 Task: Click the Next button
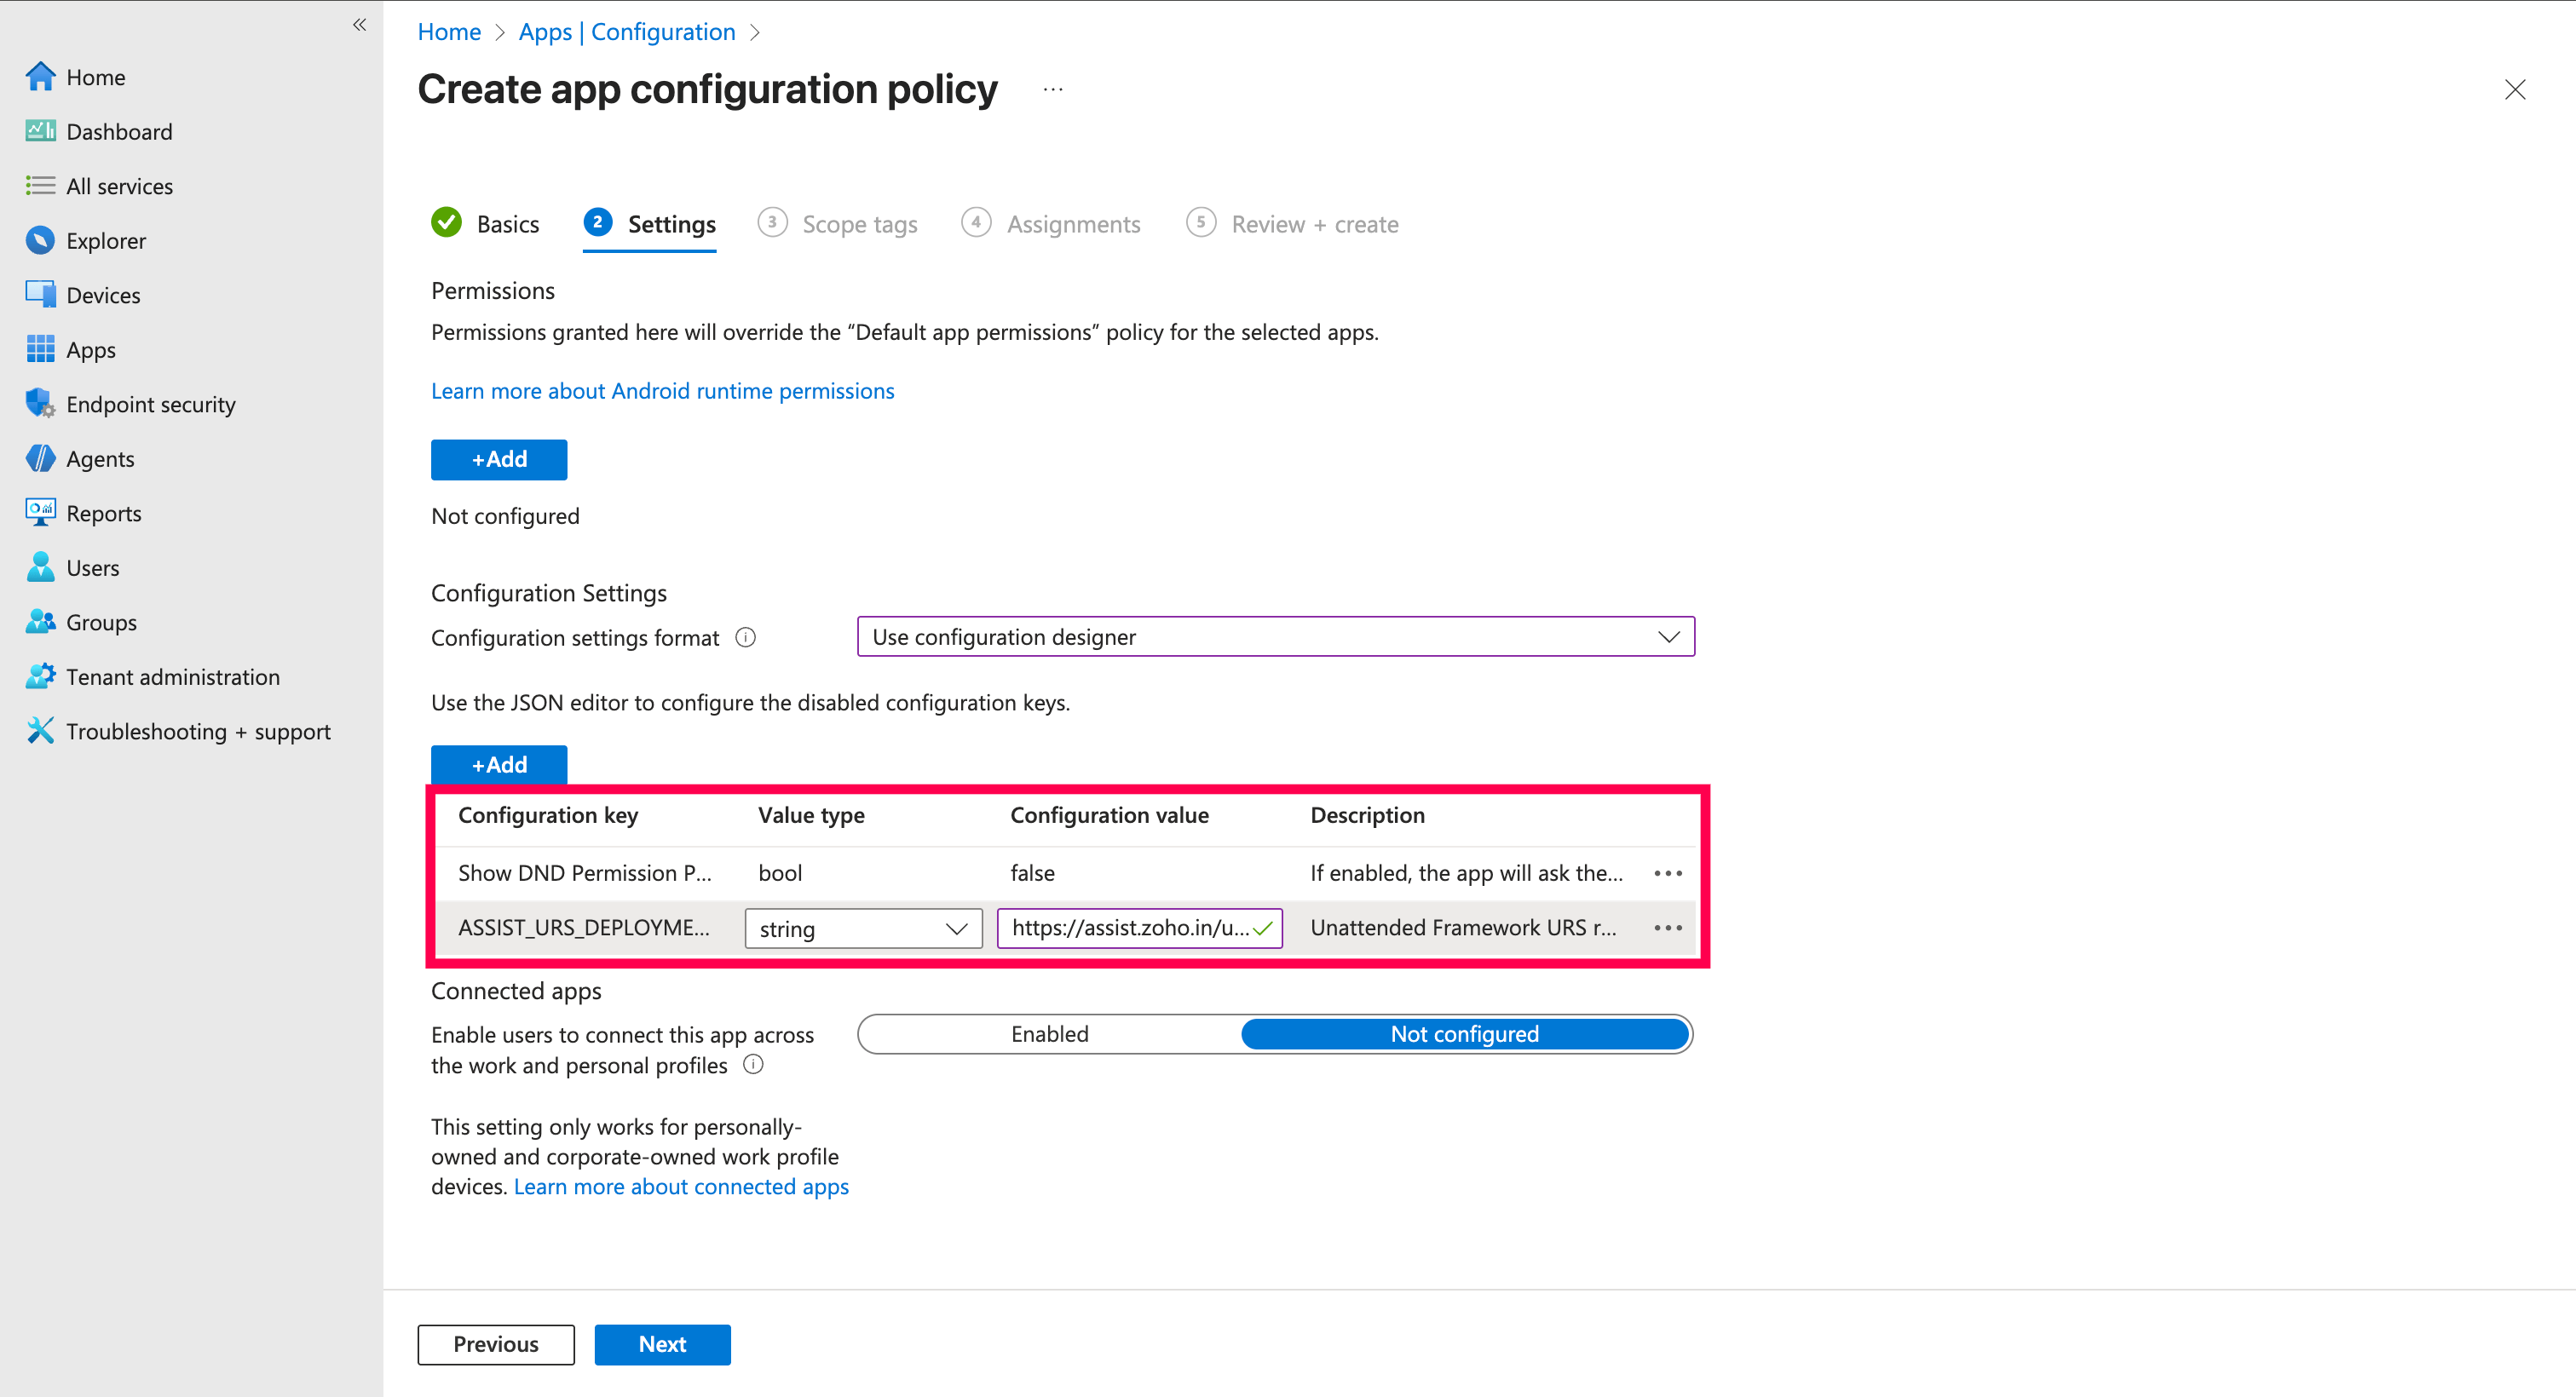pyautogui.click(x=662, y=1344)
